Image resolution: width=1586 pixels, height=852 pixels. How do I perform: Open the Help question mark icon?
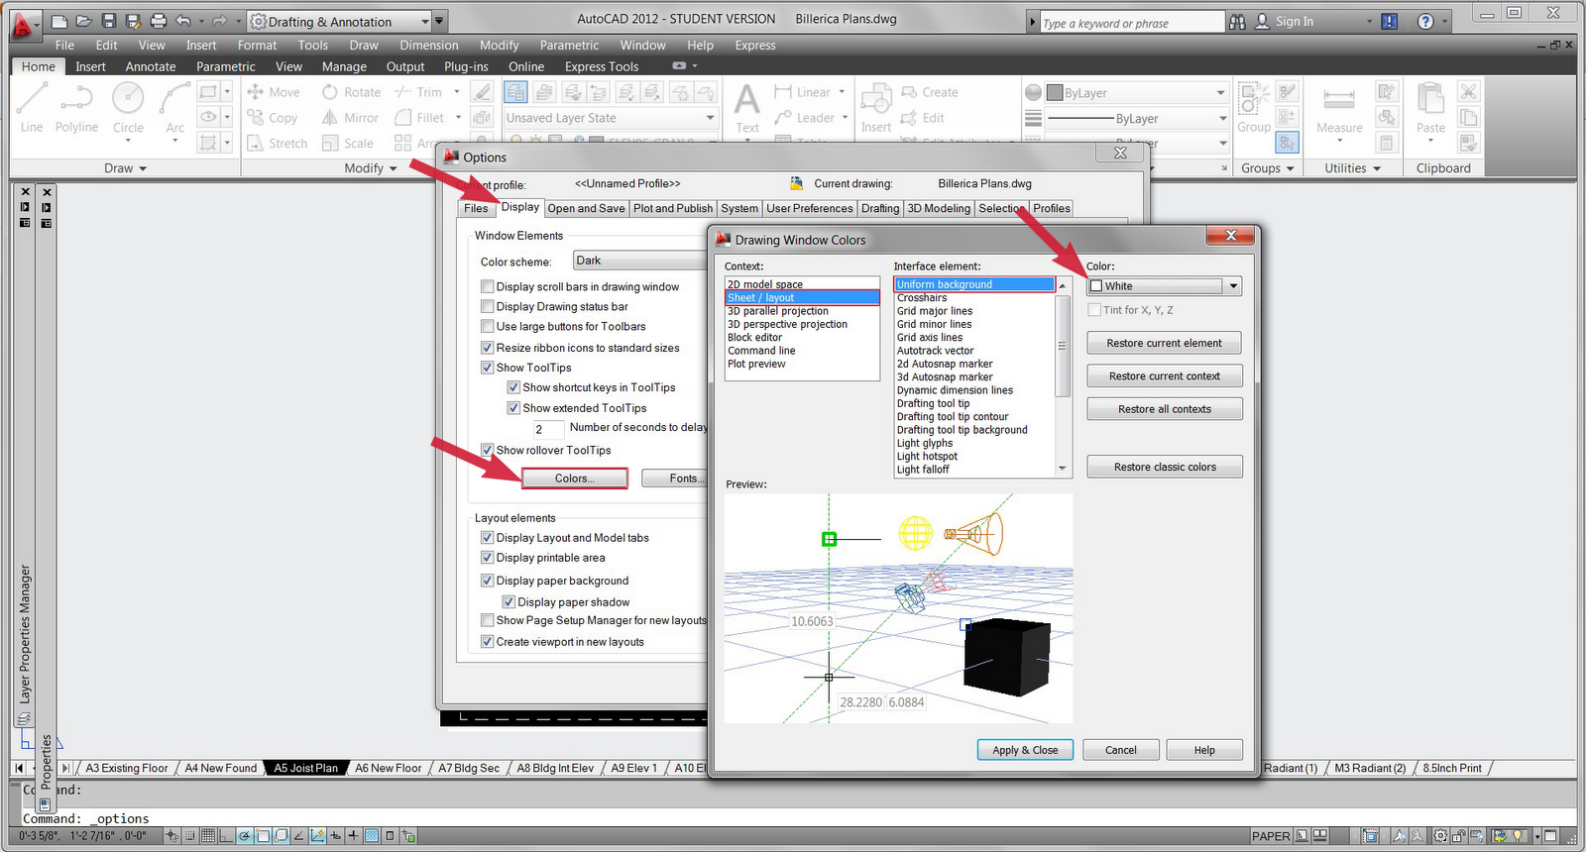[1425, 21]
